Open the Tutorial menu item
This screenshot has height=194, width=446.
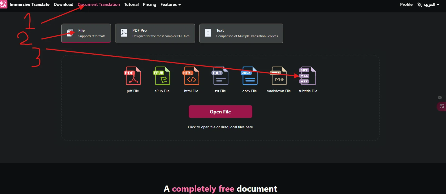point(131,5)
